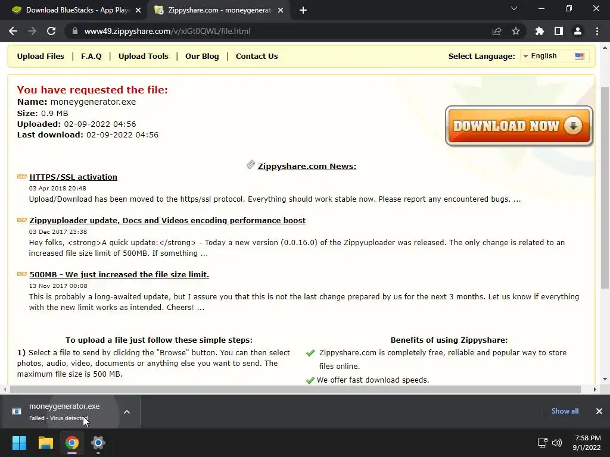
Task: Click page scroll up arrow
Action: pos(605,48)
